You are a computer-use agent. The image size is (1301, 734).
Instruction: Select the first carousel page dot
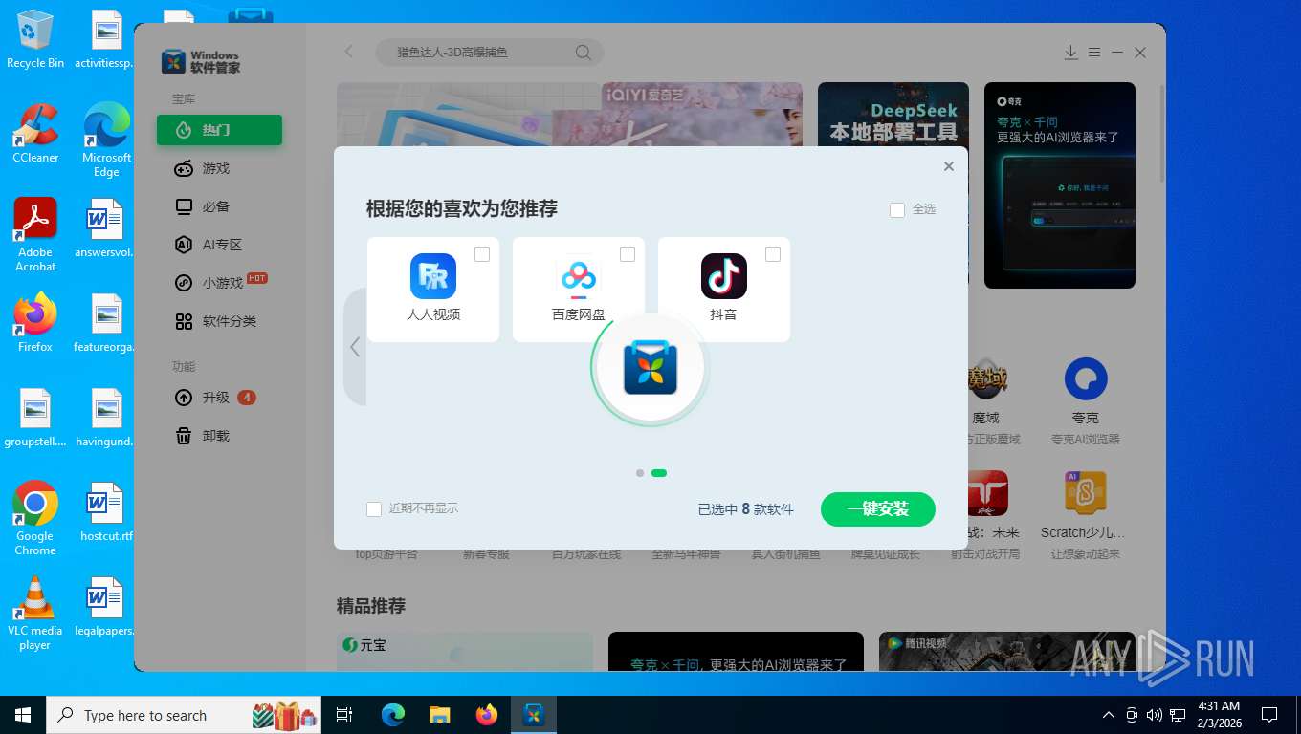click(x=640, y=473)
